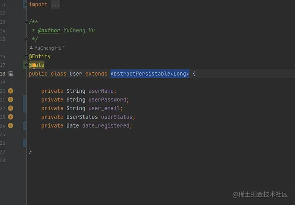
Task: Click the public keyword on line 18
Action: pos(38,74)
